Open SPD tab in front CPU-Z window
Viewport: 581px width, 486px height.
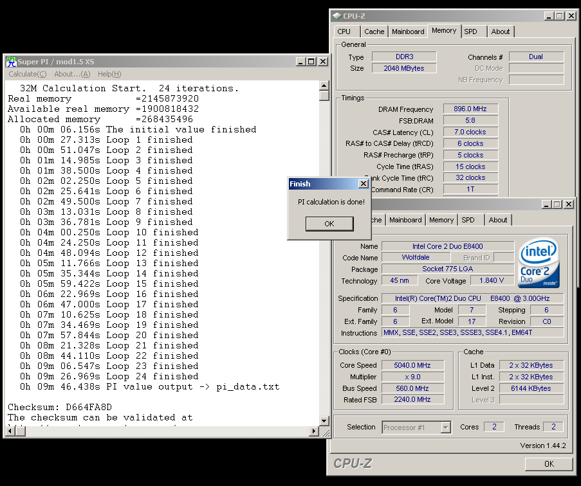pyautogui.click(x=470, y=220)
